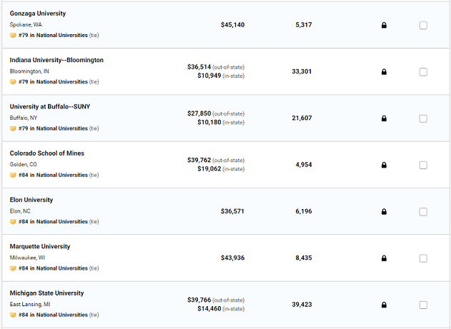Click the gold badge icon under Gonzaga University

click(13, 35)
